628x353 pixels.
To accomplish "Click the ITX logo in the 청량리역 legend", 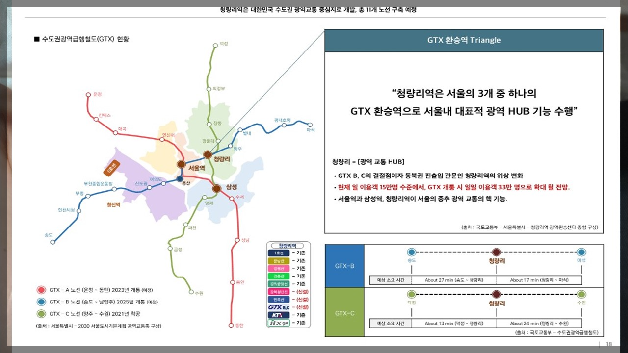I will (x=279, y=323).
